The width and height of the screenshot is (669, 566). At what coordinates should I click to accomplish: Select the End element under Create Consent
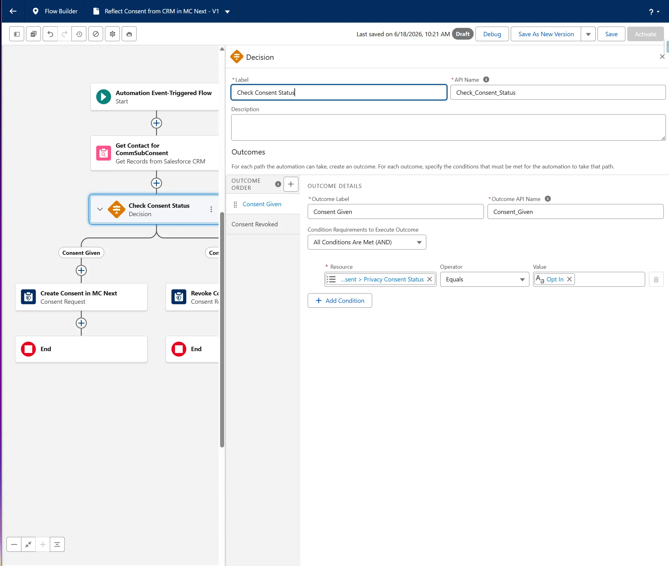tap(81, 349)
